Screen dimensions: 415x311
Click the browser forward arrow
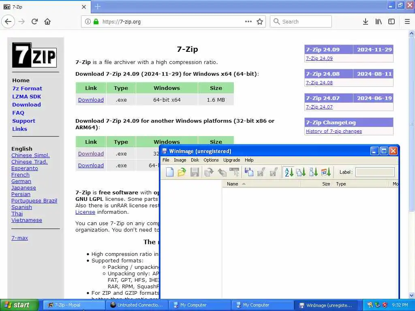[x=21, y=22]
